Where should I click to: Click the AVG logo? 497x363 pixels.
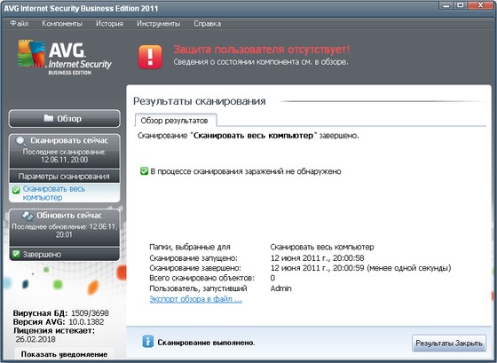64,58
